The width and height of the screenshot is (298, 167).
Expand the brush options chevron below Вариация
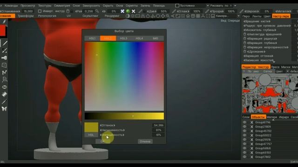(274, 62)
